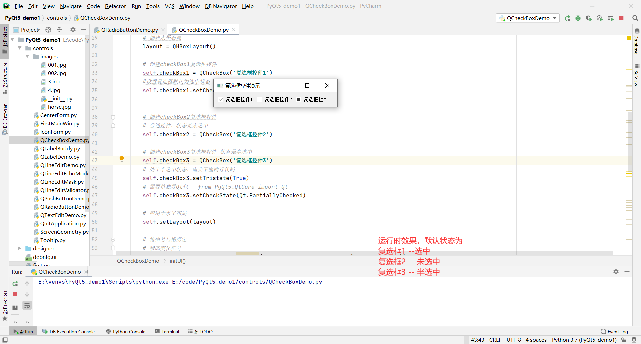Open the Terminal tool tab
This screenshot has width=641, height=344.
167,332
